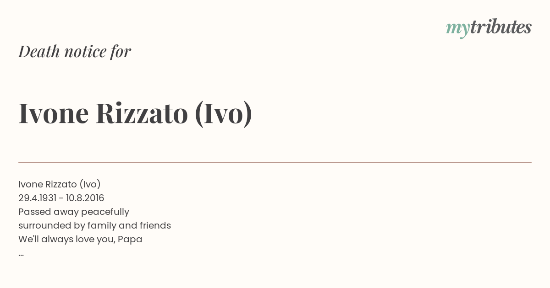Click the "(Ivo)" nickname in the large title
The image size is (550, 288).
[x=224, y=114]
